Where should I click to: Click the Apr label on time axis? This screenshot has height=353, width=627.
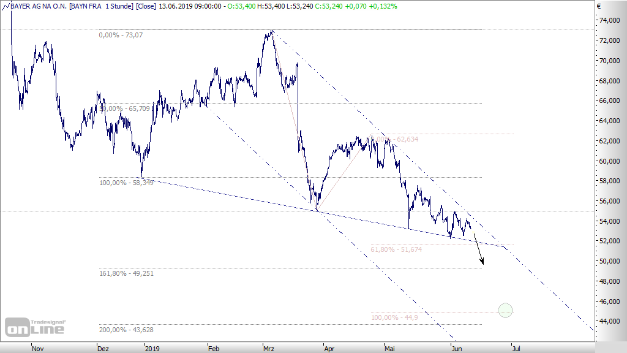click(x=329, y=349)
